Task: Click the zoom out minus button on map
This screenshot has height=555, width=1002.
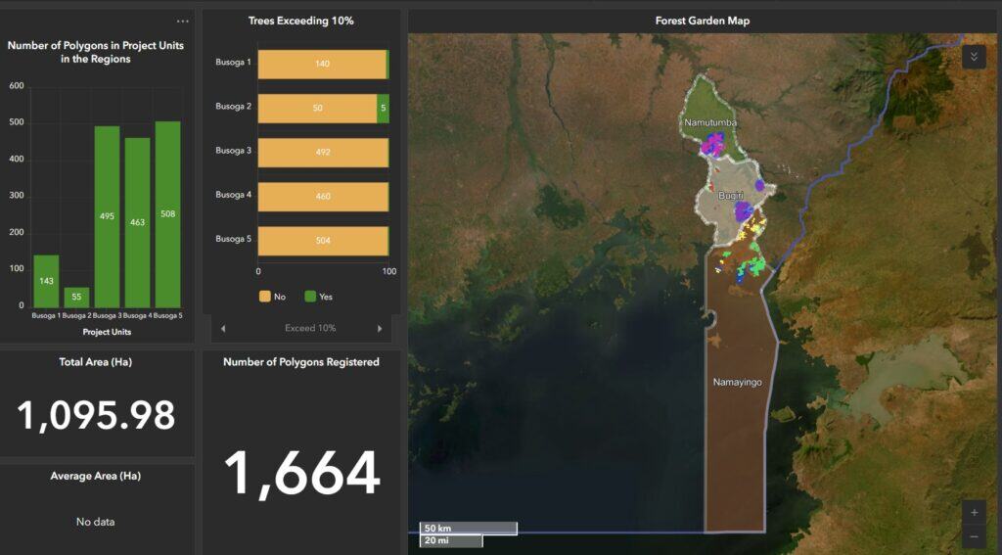Action: [974, 536]
